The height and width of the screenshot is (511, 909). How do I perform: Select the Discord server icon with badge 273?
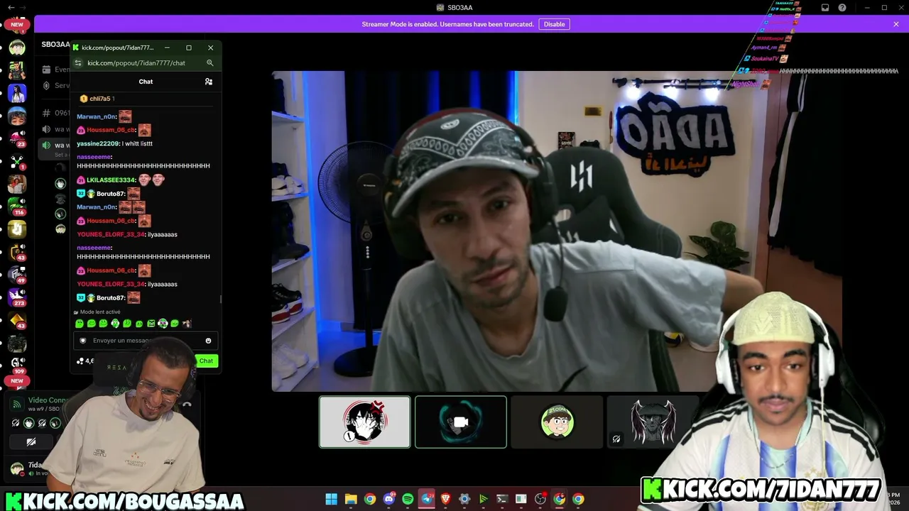pos(17,297)
